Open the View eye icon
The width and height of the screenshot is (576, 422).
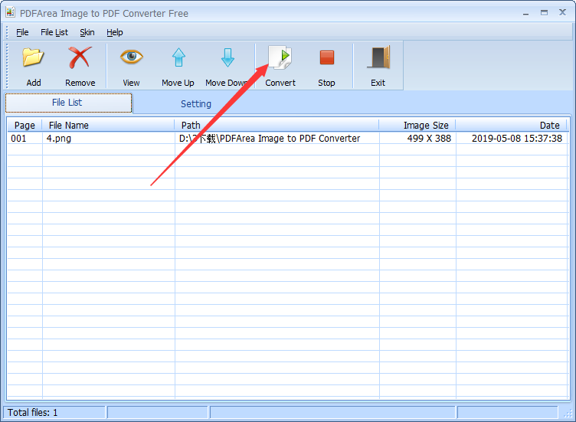(x=131, y=57)
